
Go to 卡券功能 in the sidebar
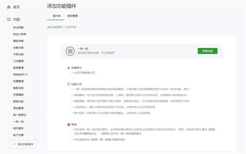(x=19, y=54)
